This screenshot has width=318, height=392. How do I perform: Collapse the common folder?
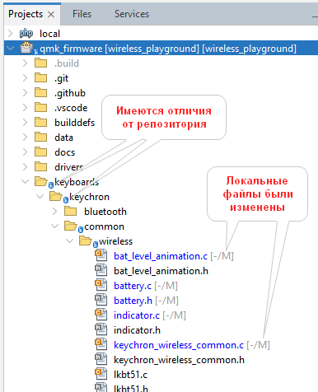[55, 226]
